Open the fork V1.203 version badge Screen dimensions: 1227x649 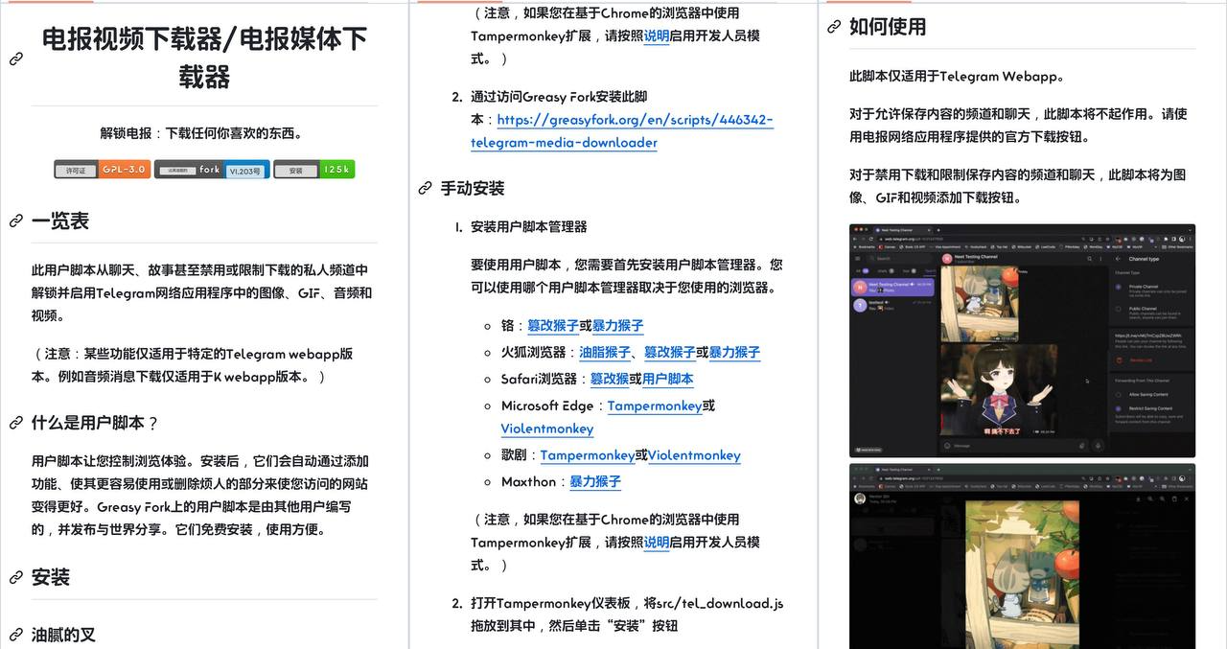tap(212, 170)
